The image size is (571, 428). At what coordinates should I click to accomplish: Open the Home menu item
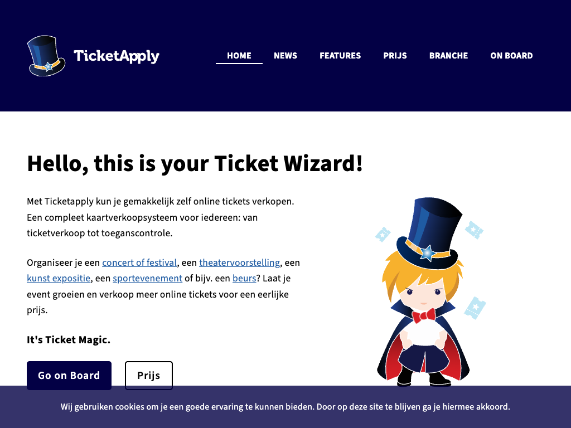click(x=239, y=56)
